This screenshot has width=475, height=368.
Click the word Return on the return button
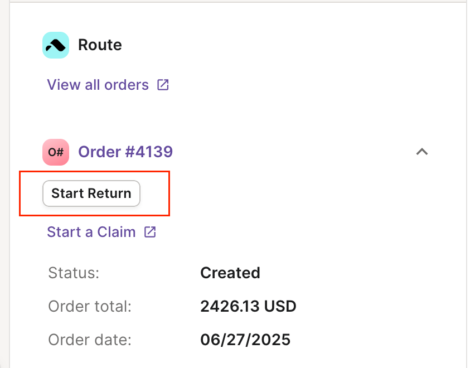pos(109,193)
